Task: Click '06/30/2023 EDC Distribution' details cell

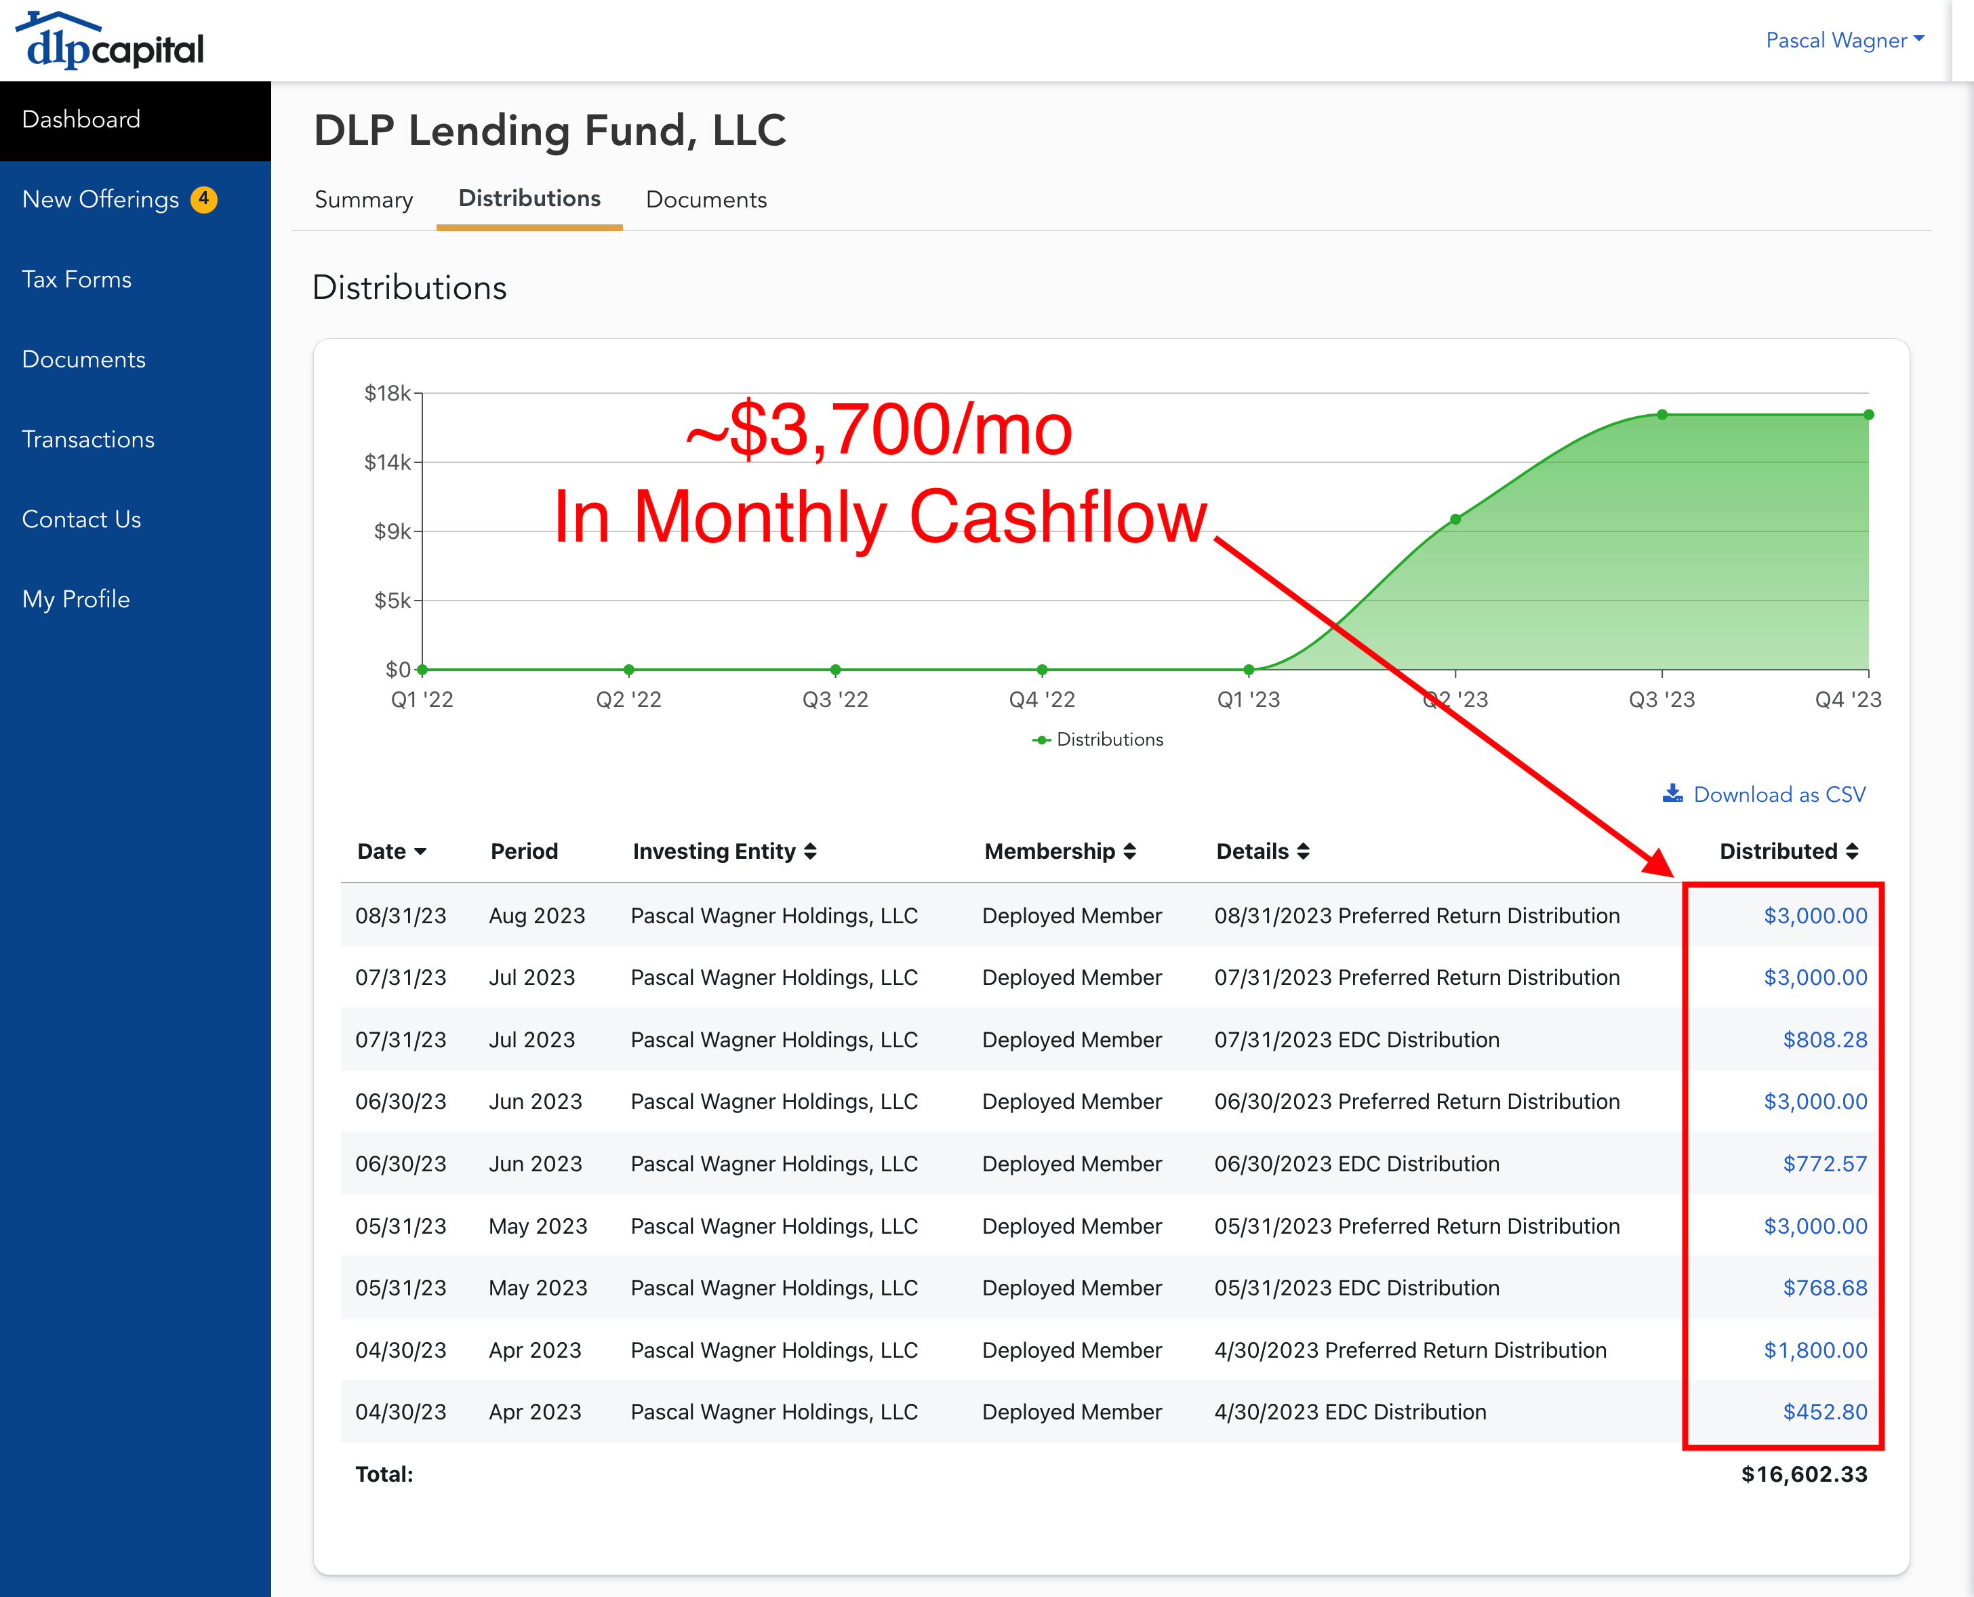Action: pyautogui.click(x=1356, y=1165)
